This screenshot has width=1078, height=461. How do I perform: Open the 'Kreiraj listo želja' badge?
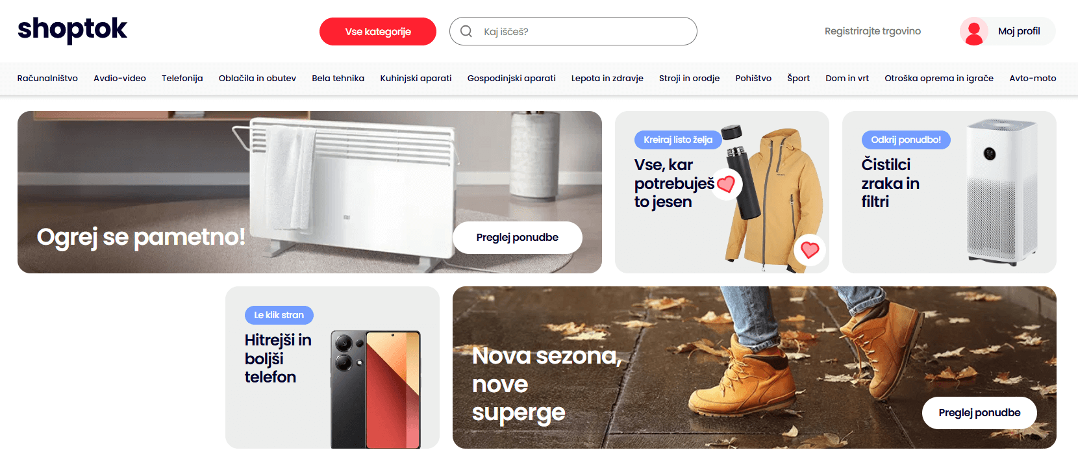(678, 140)
